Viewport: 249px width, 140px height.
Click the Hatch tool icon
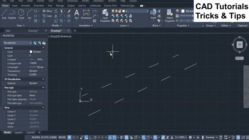point(36,21)
